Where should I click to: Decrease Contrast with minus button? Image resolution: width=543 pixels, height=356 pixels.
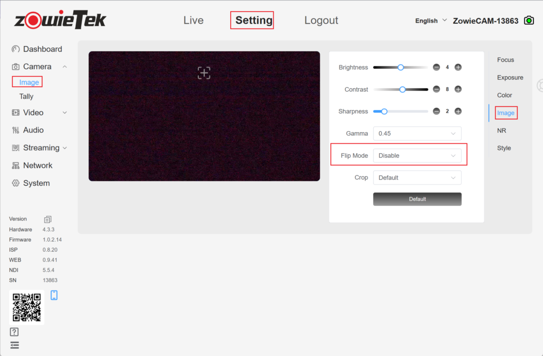pyautogui.click(x=436, y=89)
